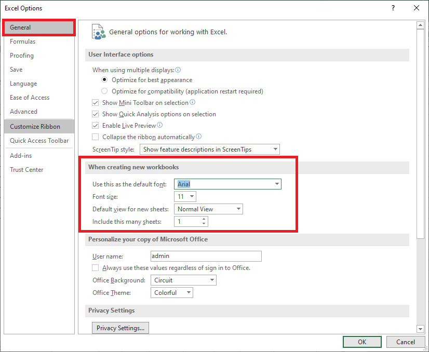Viewport: 429px width, 352px height.
Task: Click the info icon next to Collapse ribbon option
Action: [x=198, y=137]
